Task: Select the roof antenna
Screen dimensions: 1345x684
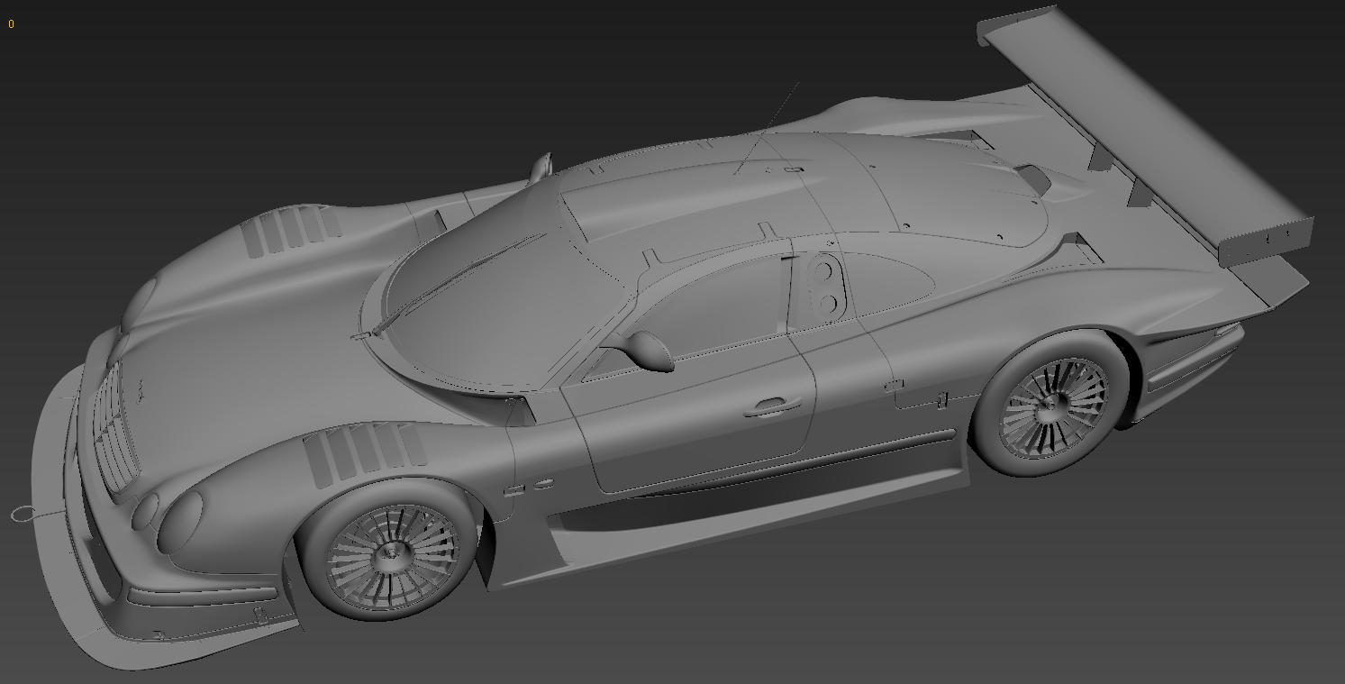Action: click(767, 127)
